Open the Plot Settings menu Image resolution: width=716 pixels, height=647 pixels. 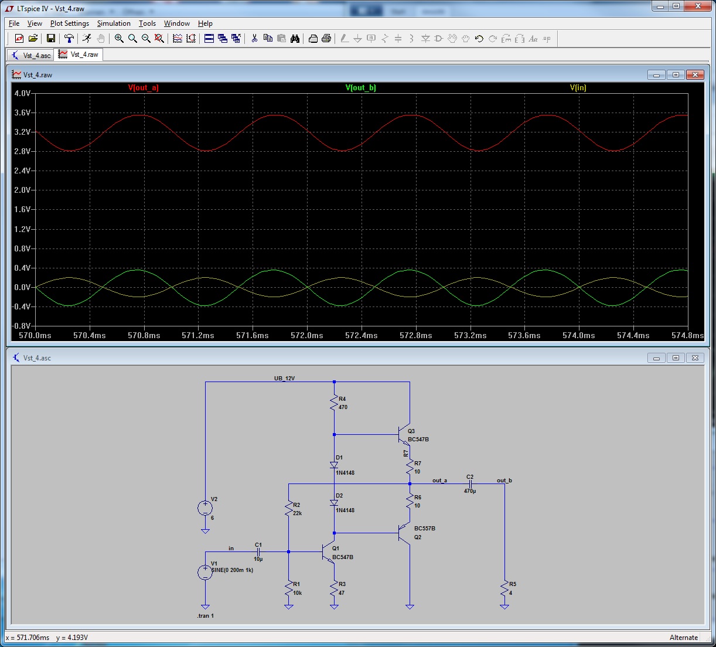coord(70,23)
